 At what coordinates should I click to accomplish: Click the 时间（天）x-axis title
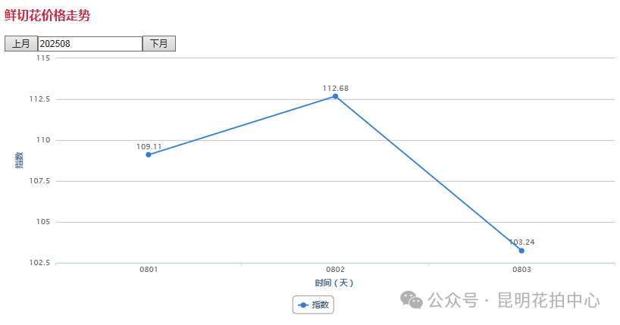tap(334, 283)
